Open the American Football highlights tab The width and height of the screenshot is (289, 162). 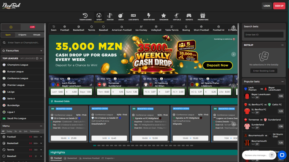pos(89,158)
